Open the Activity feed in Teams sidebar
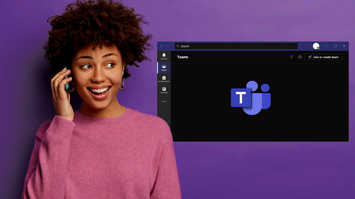355x199 pixels. click(x=164, y=56)
